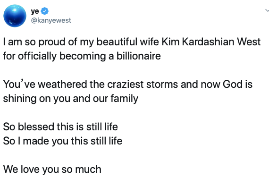
Task: Click the line 'So blessed this is still life'
Action: [60, 127]
